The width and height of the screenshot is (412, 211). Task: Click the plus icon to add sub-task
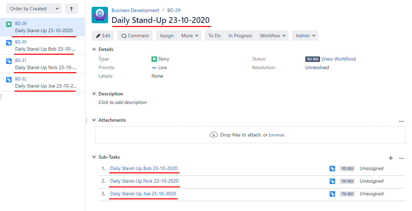point(391,158)
